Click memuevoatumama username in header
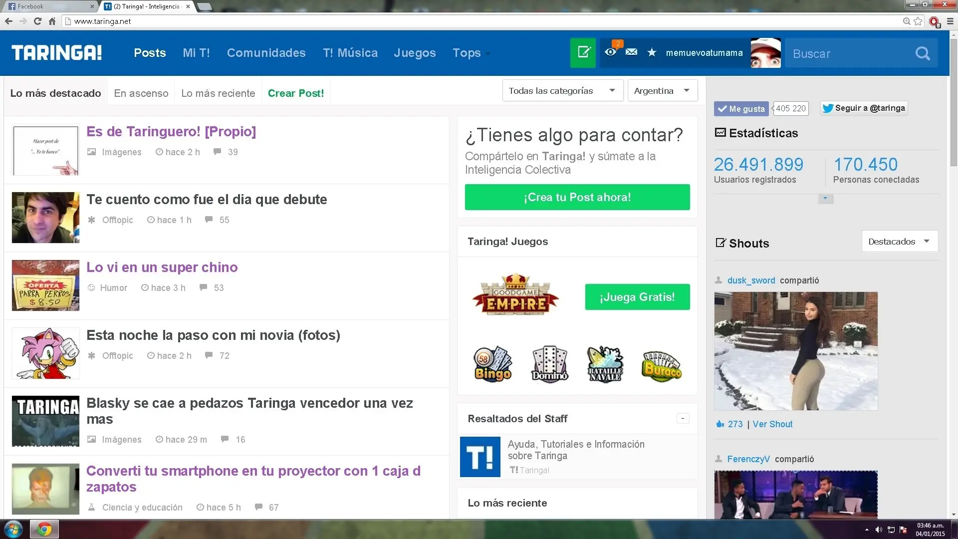The image size is (958, 539). [704, 53]
